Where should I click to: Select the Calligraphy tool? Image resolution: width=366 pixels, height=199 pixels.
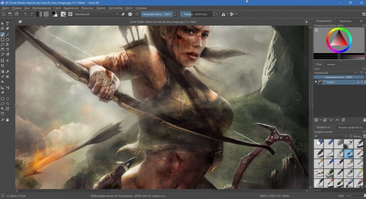point(7,29)
